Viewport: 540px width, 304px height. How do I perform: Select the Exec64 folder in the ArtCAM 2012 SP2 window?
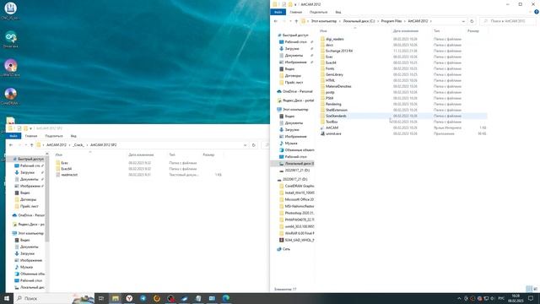pos(66,169)
